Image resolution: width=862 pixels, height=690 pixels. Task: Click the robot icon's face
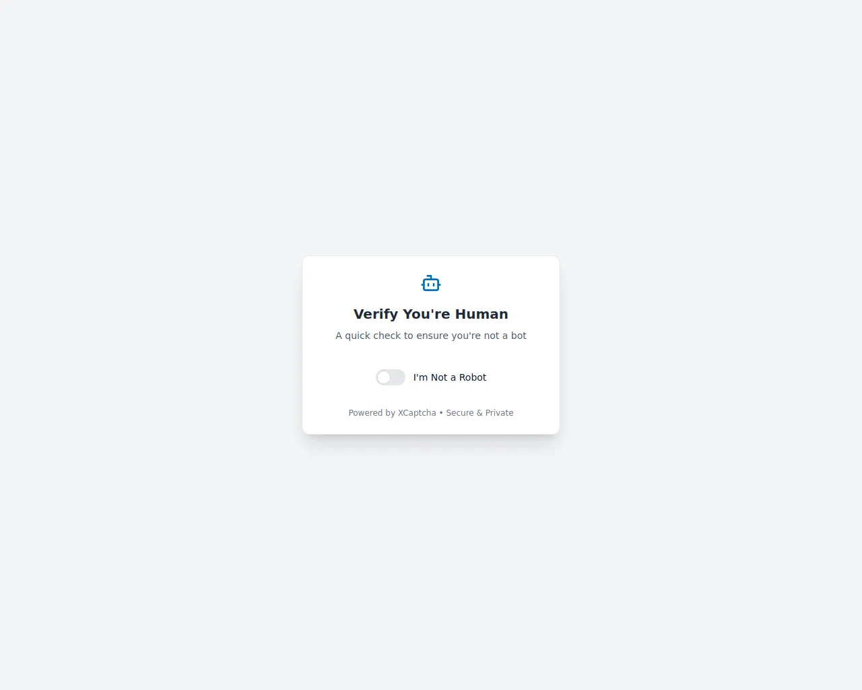(431, 285)
